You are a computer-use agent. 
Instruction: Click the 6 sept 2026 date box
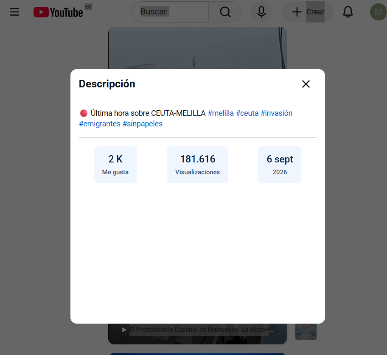[x=280, y=165]
